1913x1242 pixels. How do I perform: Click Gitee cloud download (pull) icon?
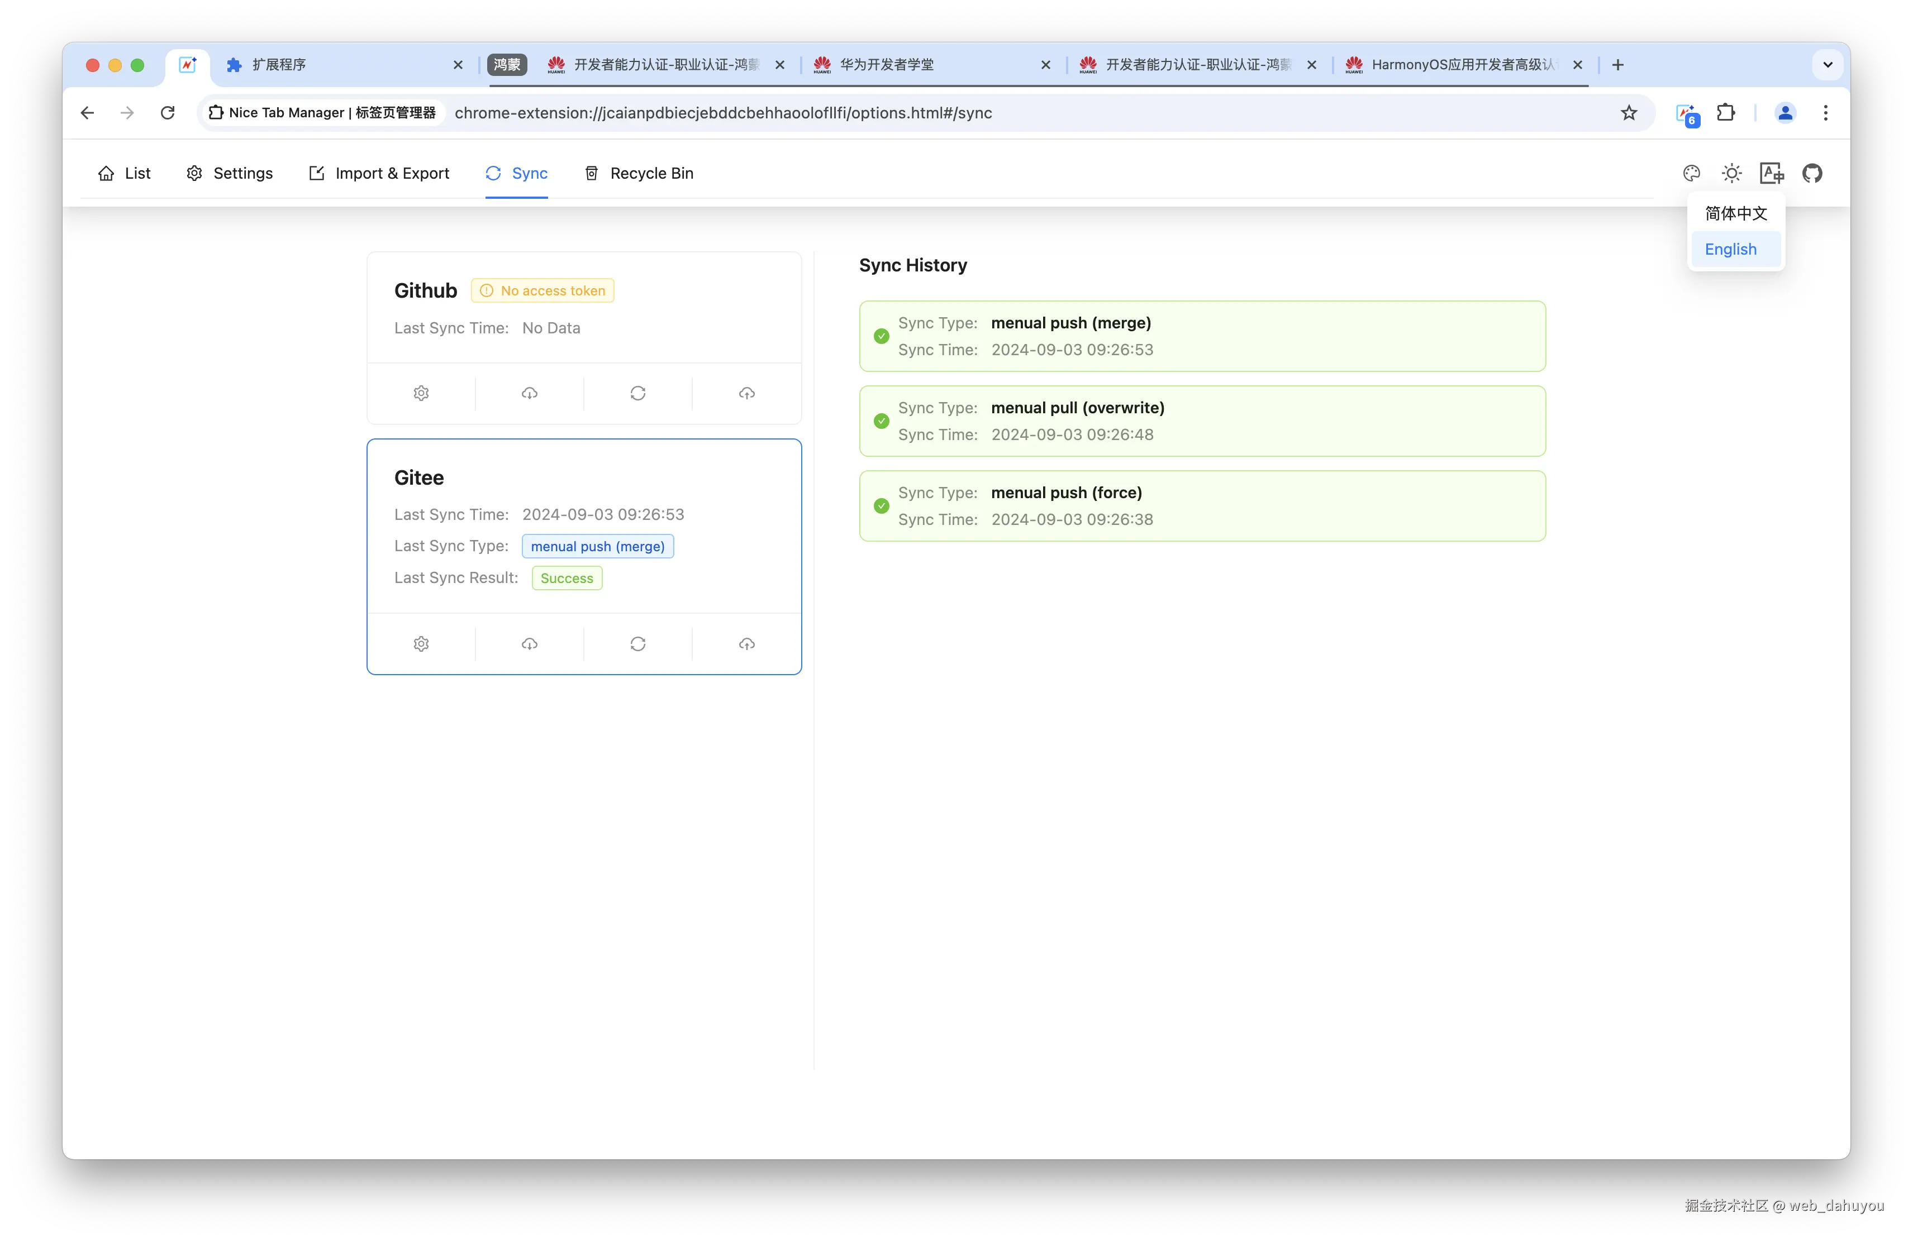click(x=529, y=643)
